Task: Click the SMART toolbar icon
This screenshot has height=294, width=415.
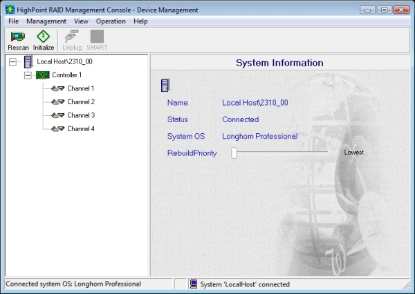Action: (97, 36)
